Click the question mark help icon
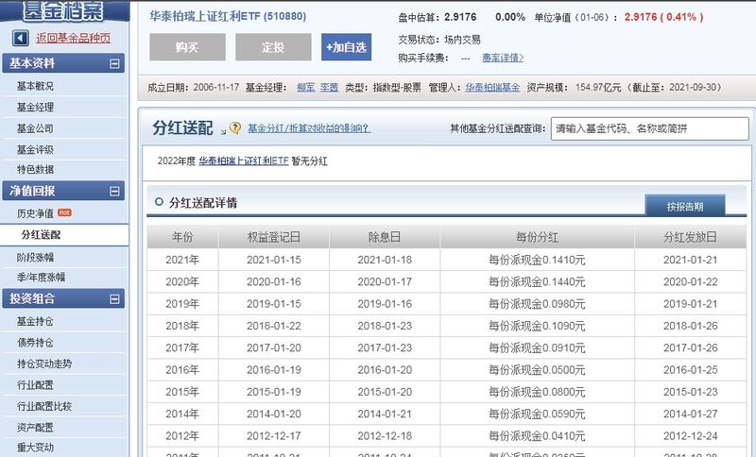 [x=235, y=128]
